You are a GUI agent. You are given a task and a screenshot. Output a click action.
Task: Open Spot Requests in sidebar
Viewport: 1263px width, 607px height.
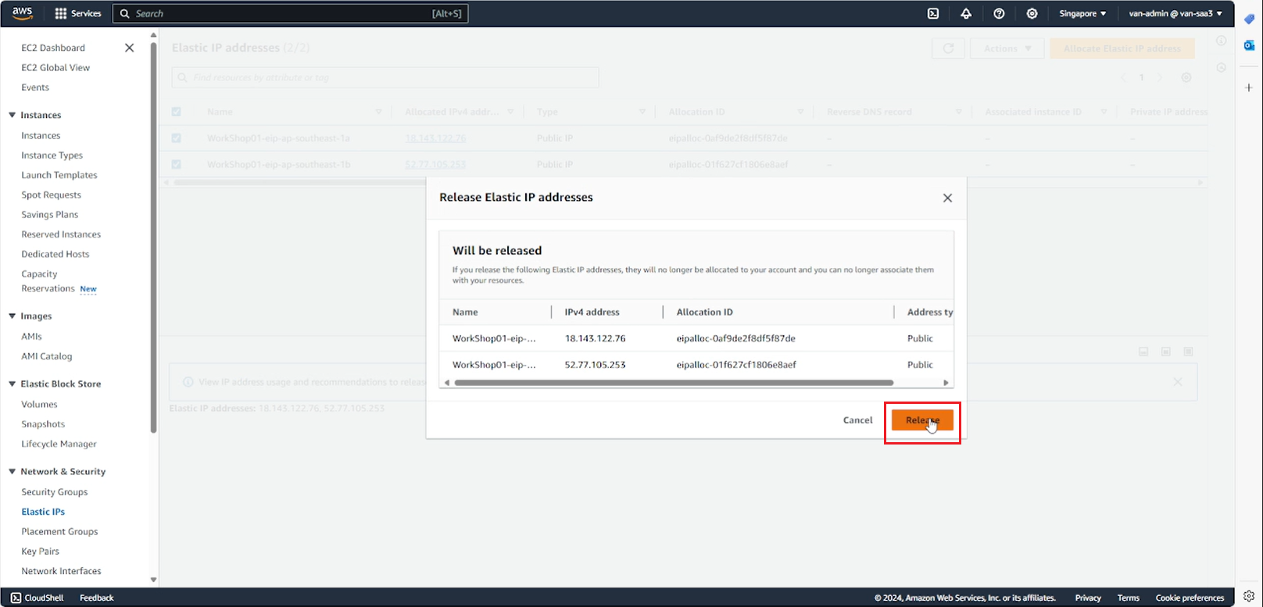[x=51, y=195]
